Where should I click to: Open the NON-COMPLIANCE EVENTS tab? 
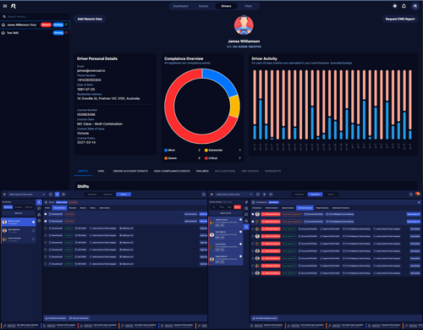[172, 171]
